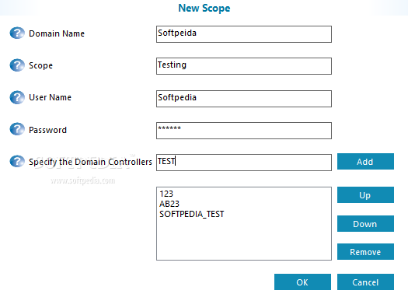Move selected controller Up
Viewport: 408px width, 294px height.
tap(365, 194)
